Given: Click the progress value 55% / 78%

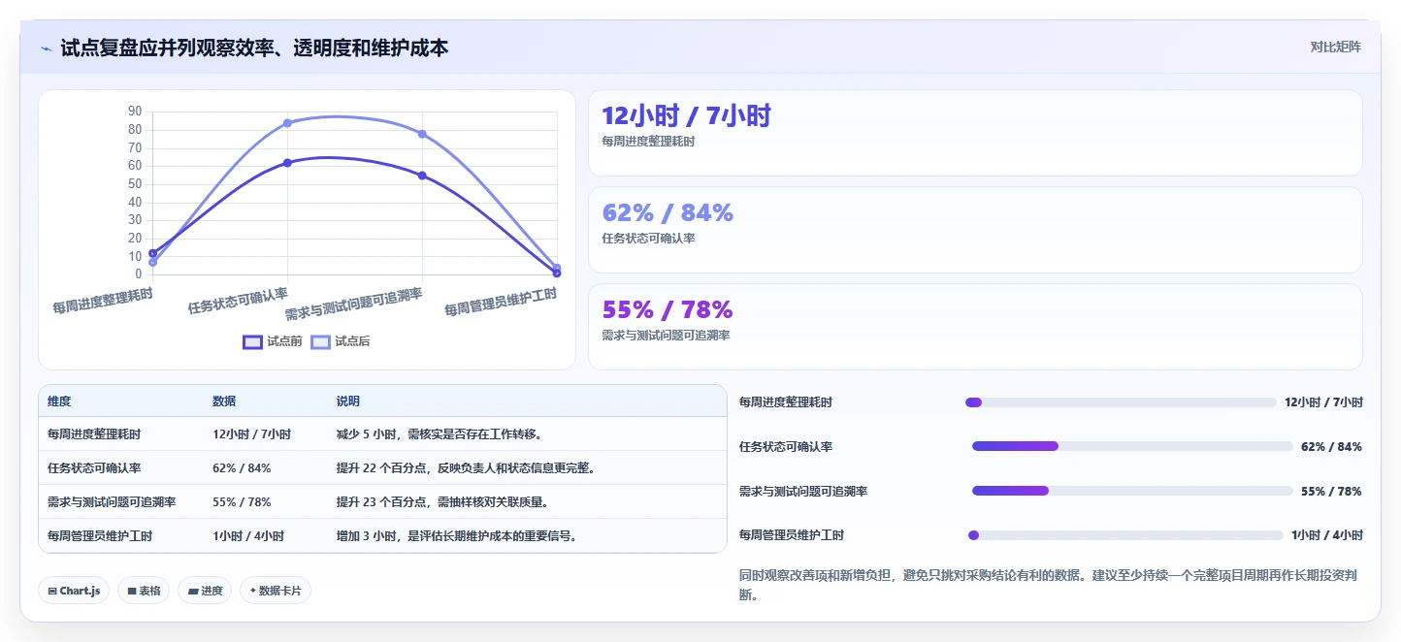Looking at the screenshot, I should click(1331, 492).
